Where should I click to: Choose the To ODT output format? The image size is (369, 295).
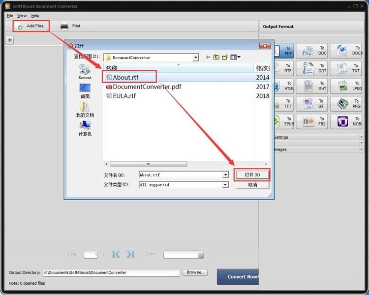pyautogui.click(x=311, y=68)
